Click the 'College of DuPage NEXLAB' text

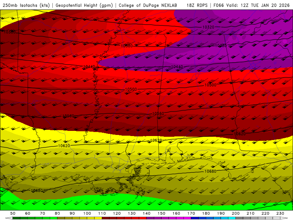(148, 5)
